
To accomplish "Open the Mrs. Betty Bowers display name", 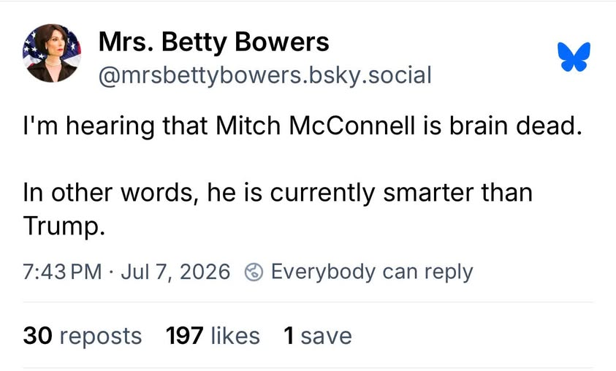I will pyautogui.click(x=213, y=42).
